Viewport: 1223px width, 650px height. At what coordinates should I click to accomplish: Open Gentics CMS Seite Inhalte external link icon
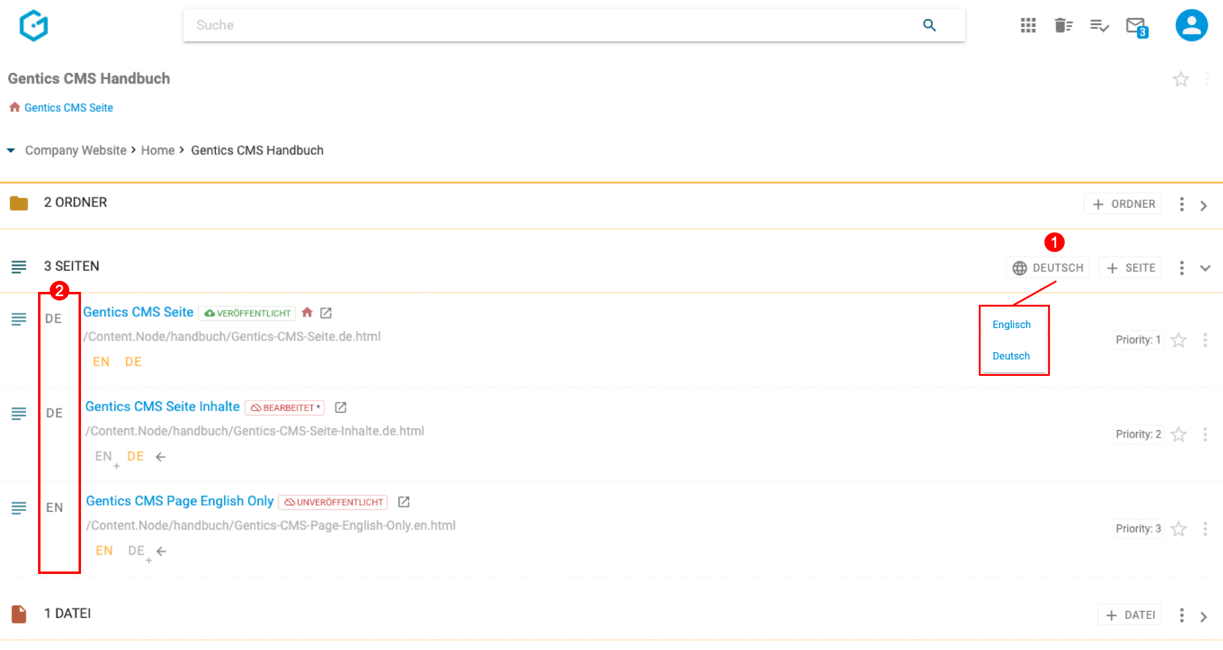[x=341, y=407]
